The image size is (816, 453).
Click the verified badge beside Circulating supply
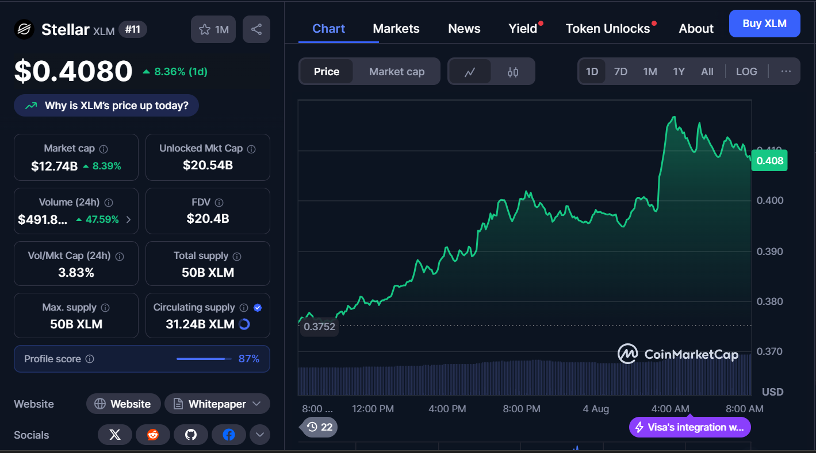coord(258,308)
